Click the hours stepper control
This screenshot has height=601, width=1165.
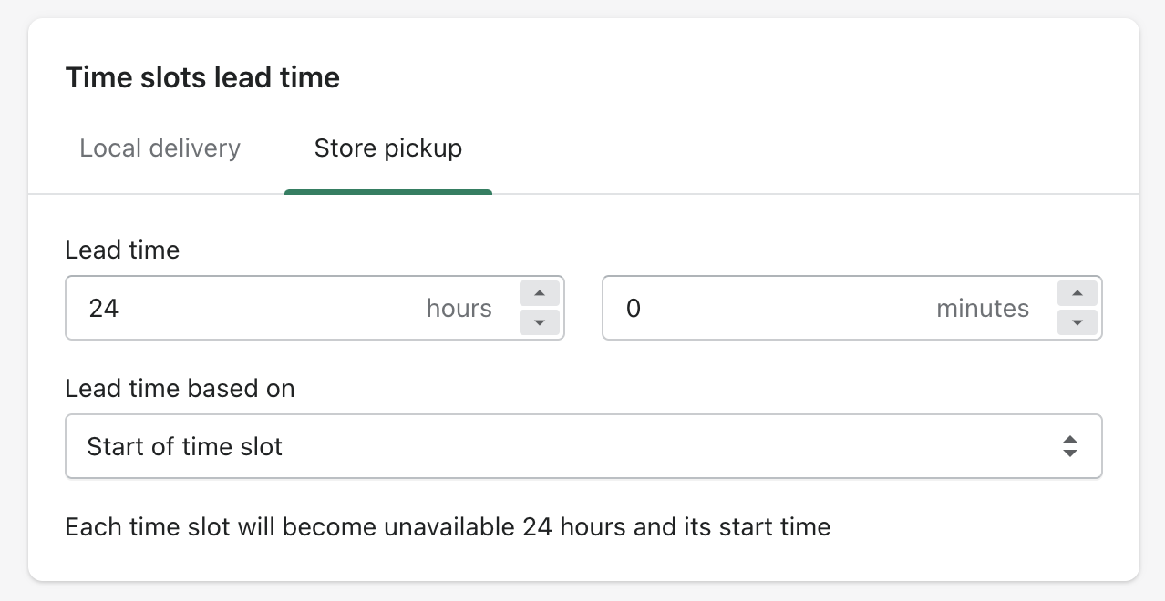(539, 308)
